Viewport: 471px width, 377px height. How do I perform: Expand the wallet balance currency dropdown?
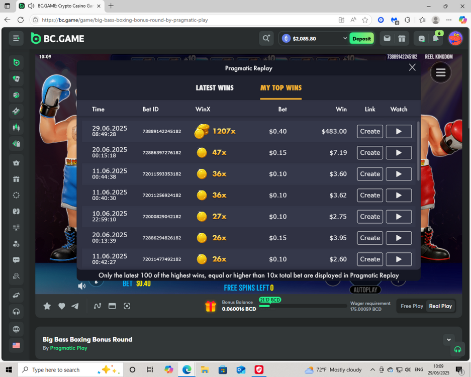click(345, 38)
